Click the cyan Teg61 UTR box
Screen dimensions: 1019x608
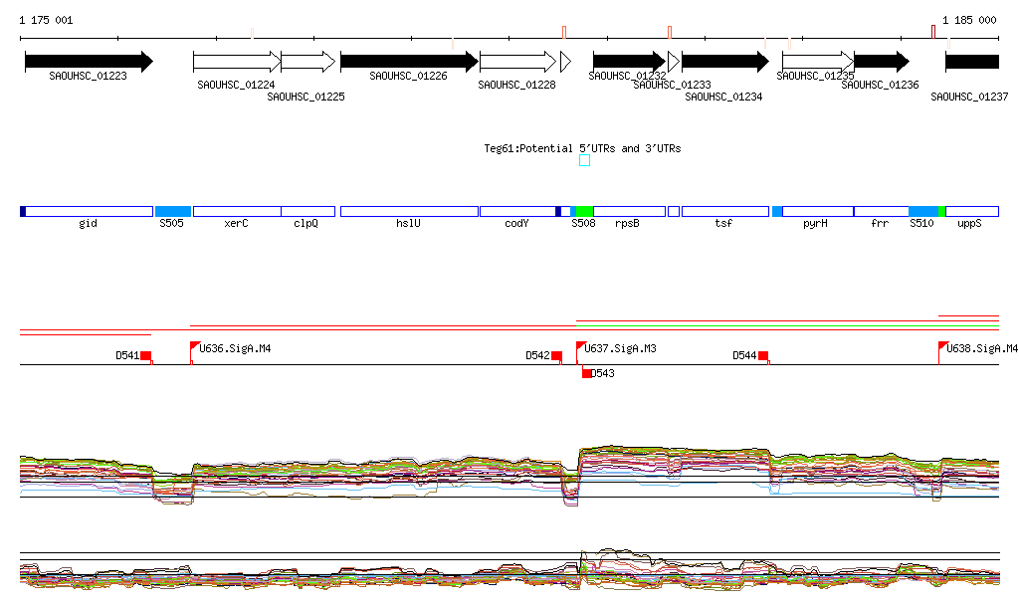pos(584,160)
